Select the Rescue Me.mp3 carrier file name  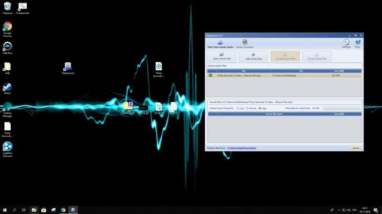239,75
